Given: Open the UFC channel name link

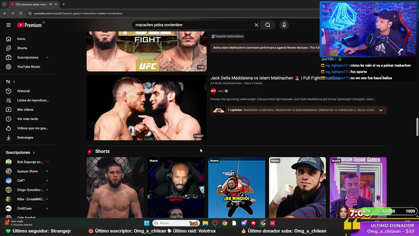Looking at the screenshot, I should (x=221, y=91).
